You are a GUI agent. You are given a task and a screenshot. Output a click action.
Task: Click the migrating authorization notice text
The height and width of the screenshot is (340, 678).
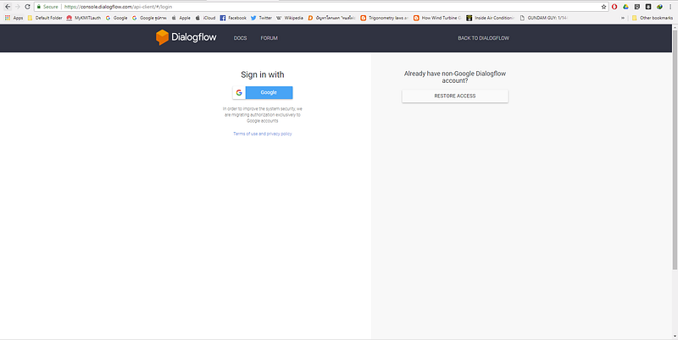[x=263, y=115]
